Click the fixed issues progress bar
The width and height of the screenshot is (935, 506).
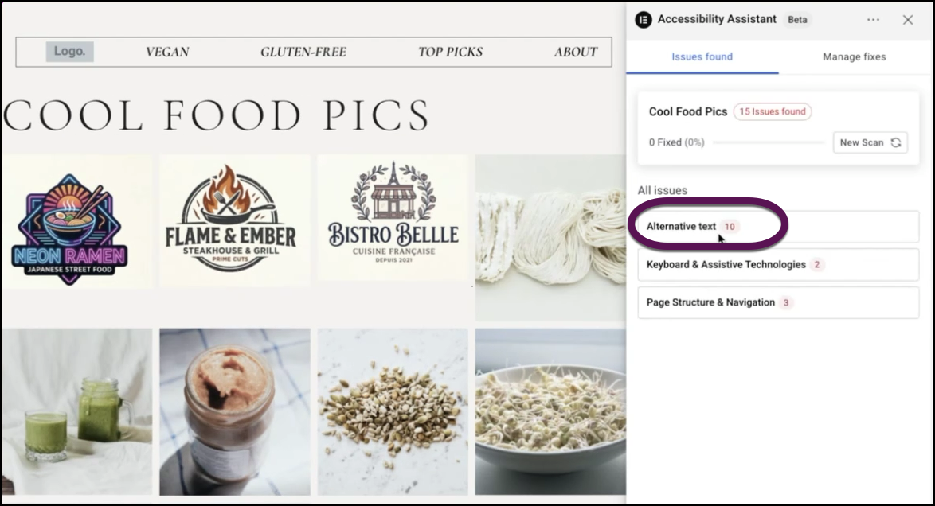(x=769, y=142)
